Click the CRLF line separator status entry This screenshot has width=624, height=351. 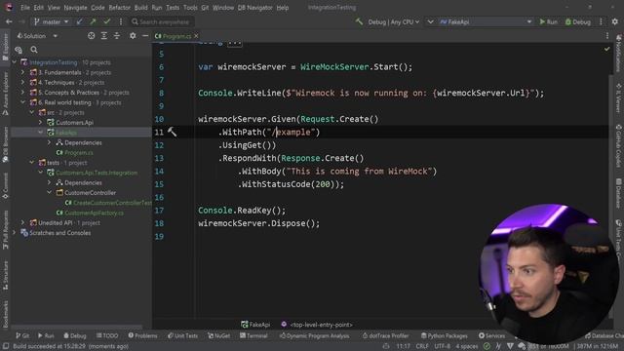pyautogui.click(x=422, y=346)
